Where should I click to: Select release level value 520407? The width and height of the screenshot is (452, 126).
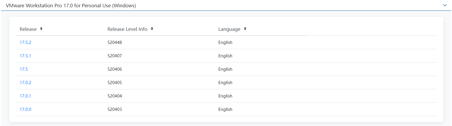(x=115, y=56)
